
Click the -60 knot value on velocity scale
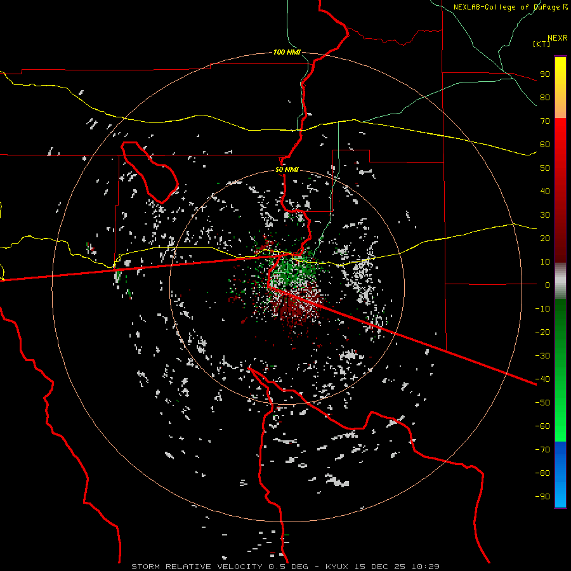pyautogui.click(x=542, y=426)
